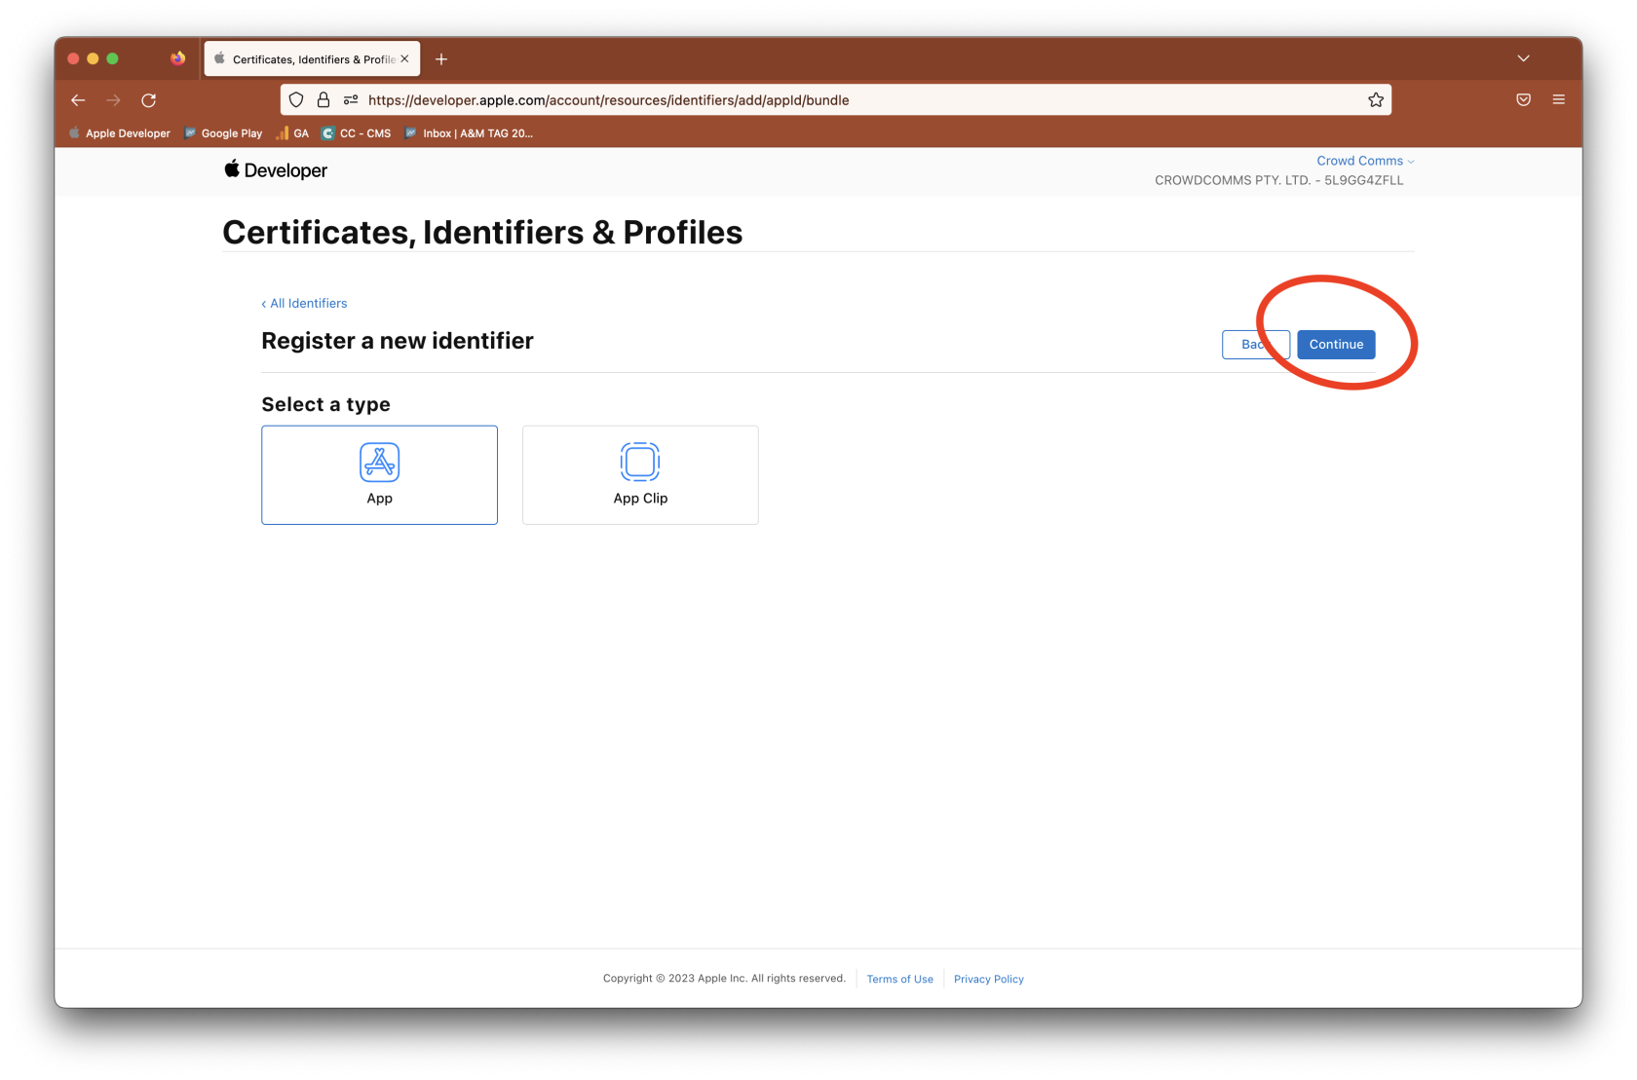
Task: Click the App Clip icon
Action: click(640, 462)
